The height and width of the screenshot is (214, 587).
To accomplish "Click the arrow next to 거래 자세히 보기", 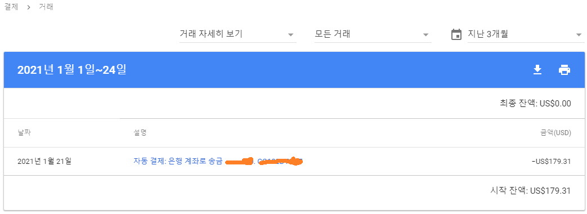I will [290, 35].
